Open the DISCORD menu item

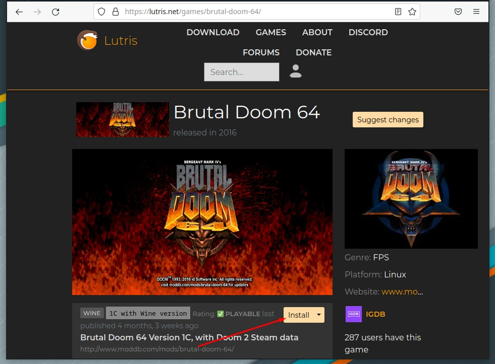(x=368, y=32)
